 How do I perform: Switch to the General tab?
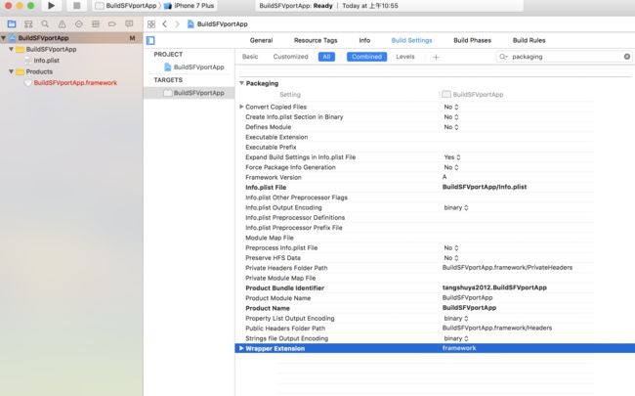click(x=261, y=40)
